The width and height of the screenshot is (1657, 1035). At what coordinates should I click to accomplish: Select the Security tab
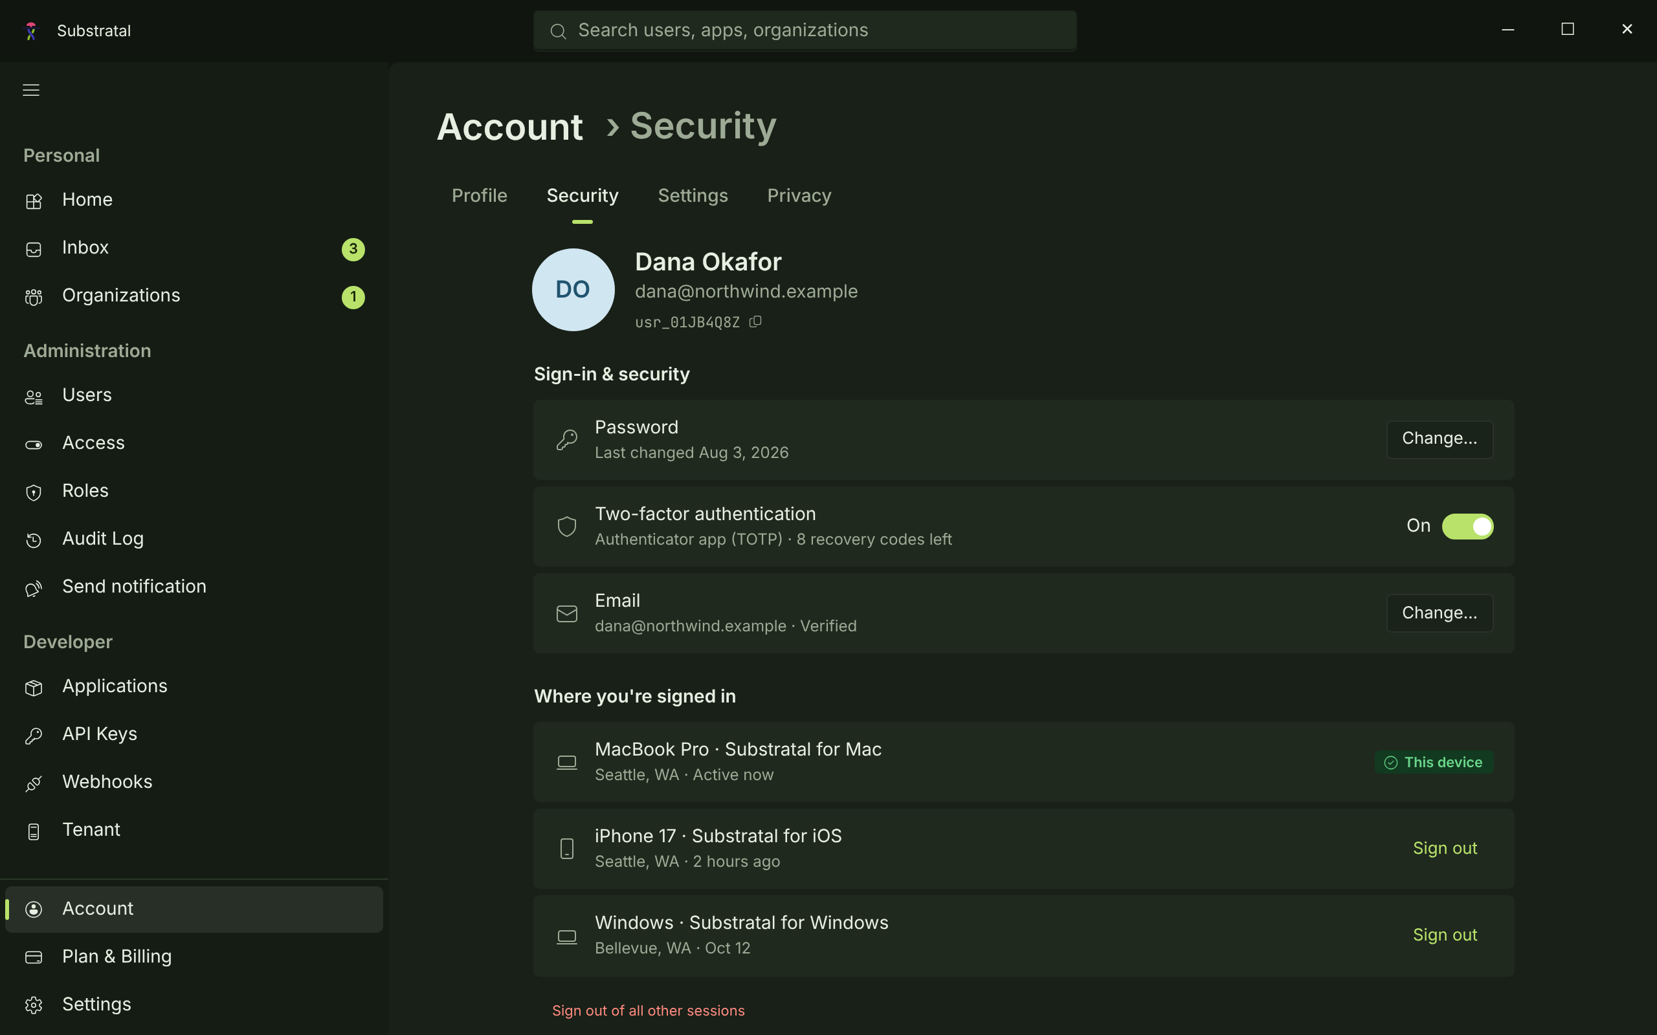(x=582, y=196)
